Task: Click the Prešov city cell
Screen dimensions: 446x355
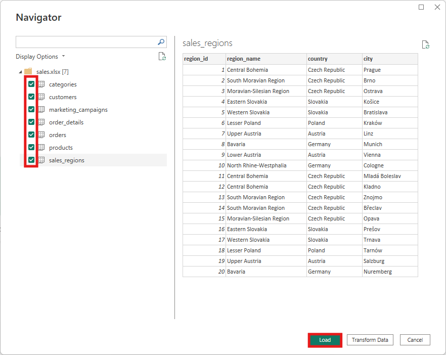Action: (x=390, y=229)
